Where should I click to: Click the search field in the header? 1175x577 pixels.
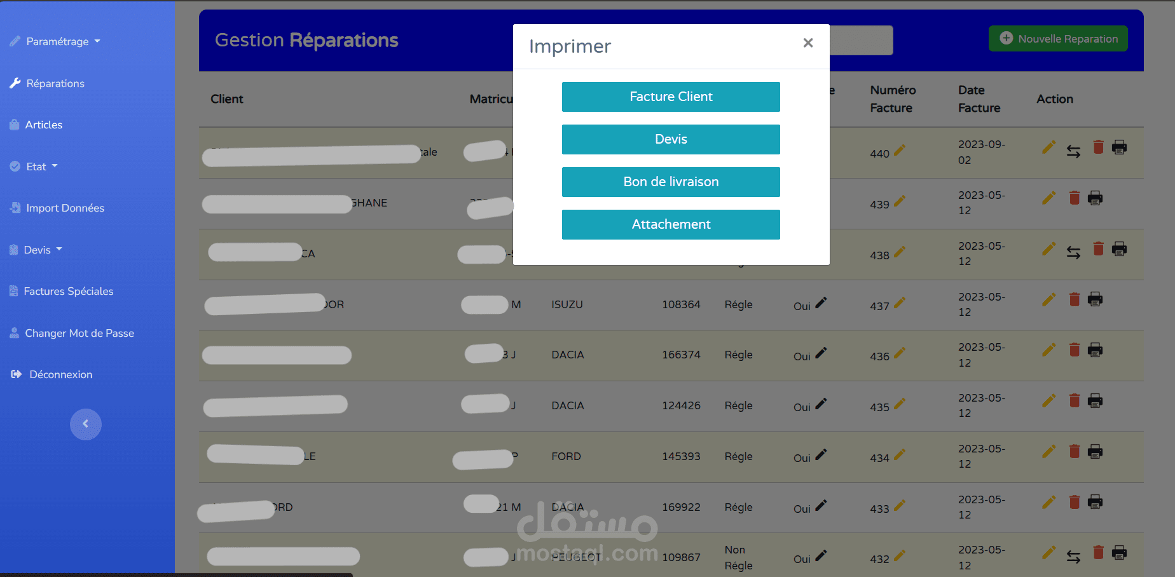(861, 40)
